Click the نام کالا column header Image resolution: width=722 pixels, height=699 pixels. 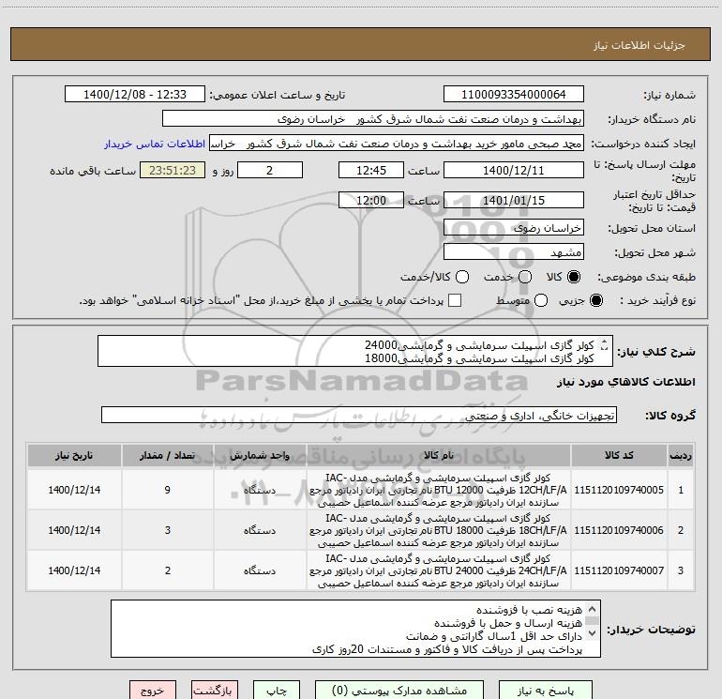(x=439, y=455)
